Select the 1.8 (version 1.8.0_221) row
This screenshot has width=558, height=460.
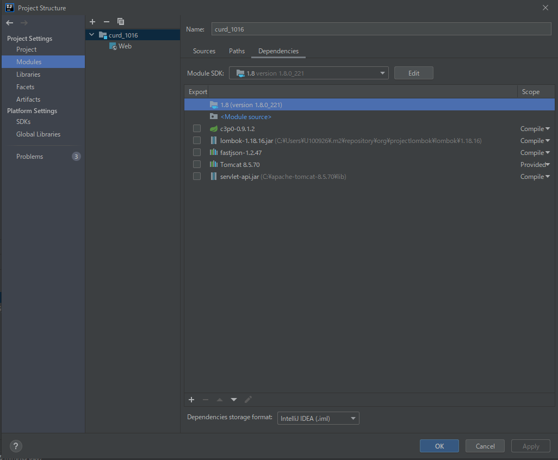tap(369, 104)
